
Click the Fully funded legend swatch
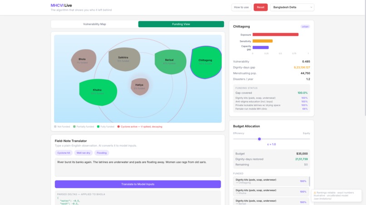[x=98, y=127]
